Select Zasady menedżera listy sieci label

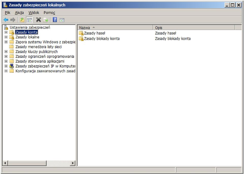[x=38, y=47]
